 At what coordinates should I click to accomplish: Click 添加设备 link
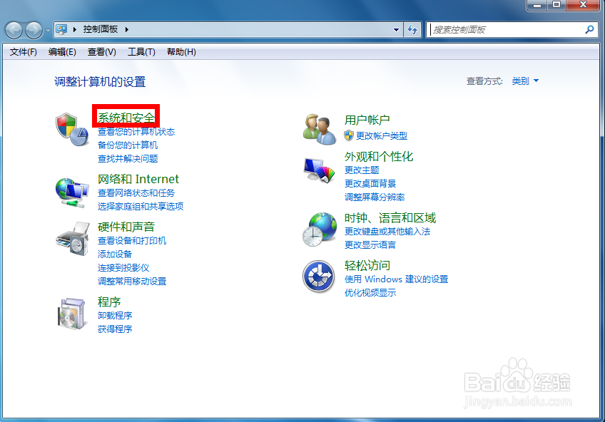coord(115,254)
